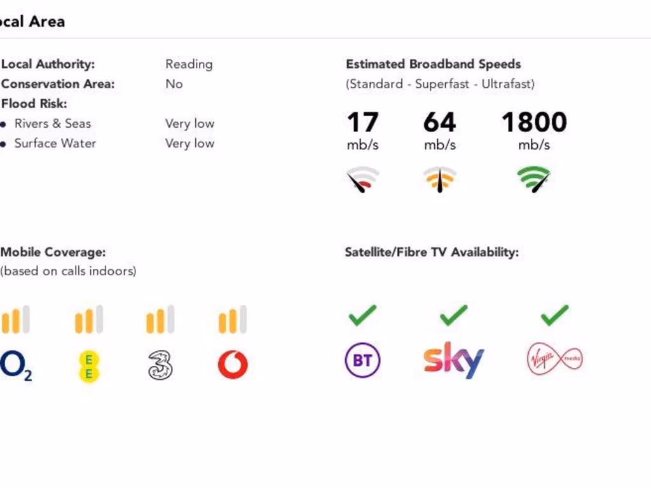Image resolution: width=651 pixels, height=488 pixels.
Task: Click the 17 mb/s standard speed value
Action: click(x=363, y=123)
